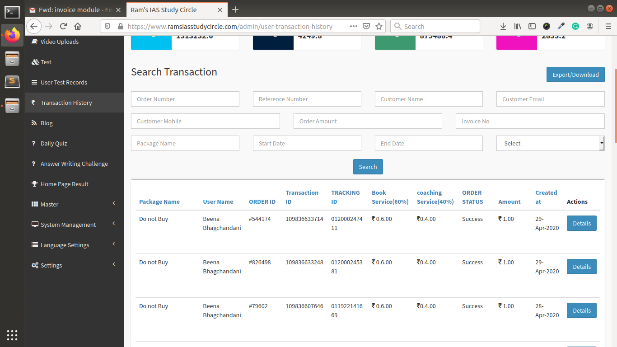617x347 pixels.
Task: Open Firefox hamburger menu
Action: tap(608, 26)
